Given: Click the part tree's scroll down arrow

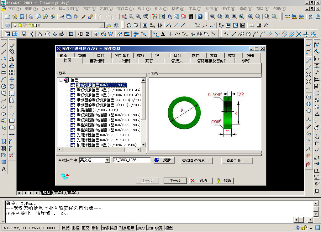Looking at the screenshot, I should click(144, 145).
